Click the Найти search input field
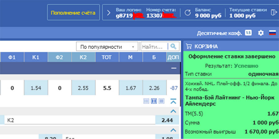This screenshot has width=279, height=139. (153, 47)
